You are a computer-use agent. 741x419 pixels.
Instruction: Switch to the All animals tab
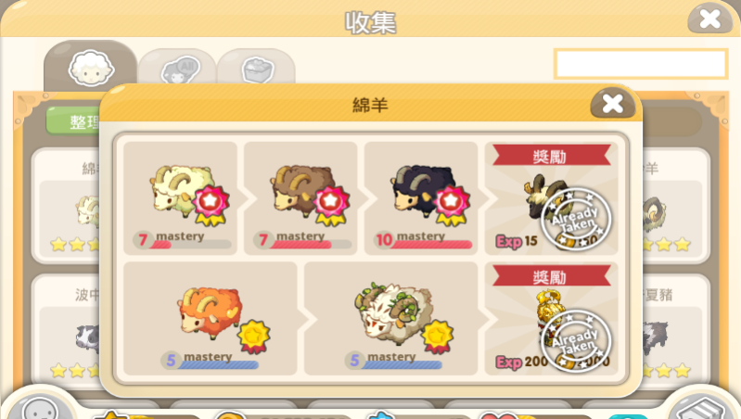[178, 70]
